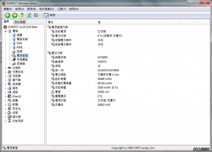212x152 pixels.
Task: Refresh the page with the toolbar refresh icon
Action: tap(29, 15)
